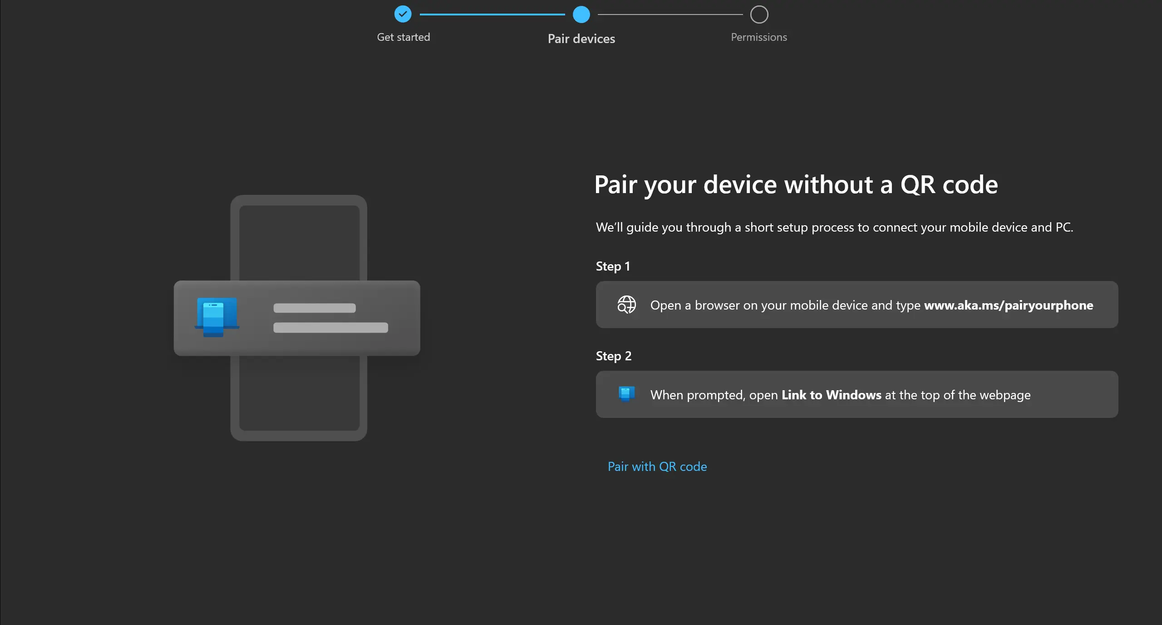Click the completed Get started checkmark circle
The width and height of the screenshot is (1162, 625).
403,14
